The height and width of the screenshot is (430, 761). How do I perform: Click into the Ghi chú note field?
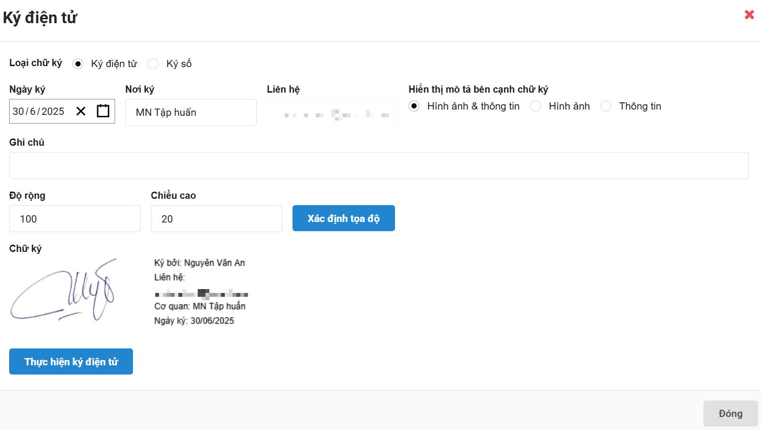point(379,166)
